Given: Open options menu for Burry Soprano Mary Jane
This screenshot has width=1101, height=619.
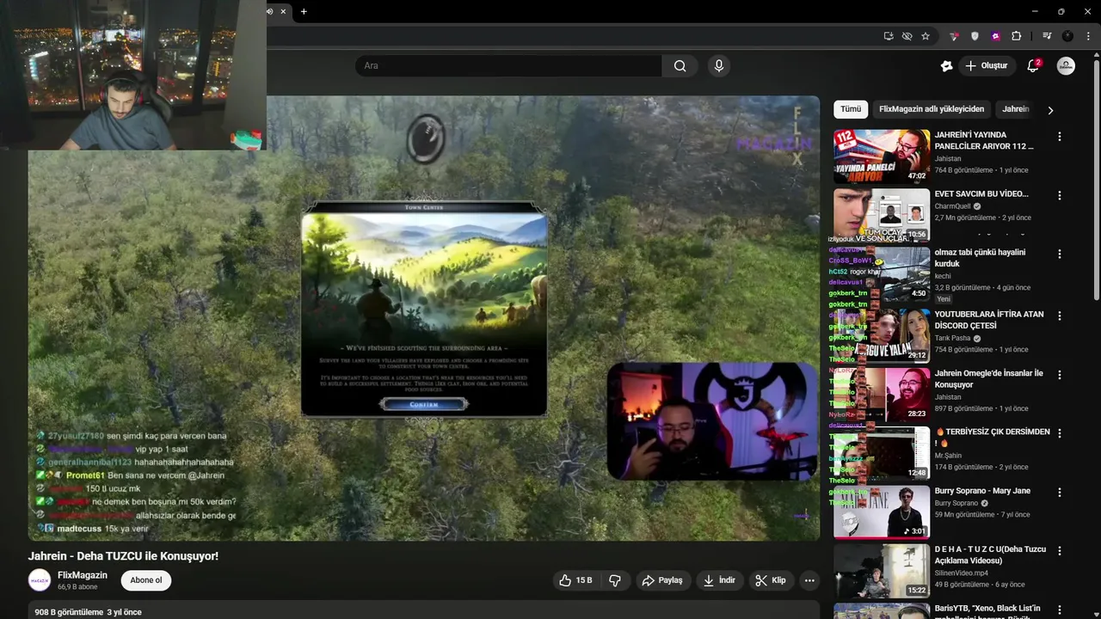Looking at the screenshot, I should (x=1059, y=493).
